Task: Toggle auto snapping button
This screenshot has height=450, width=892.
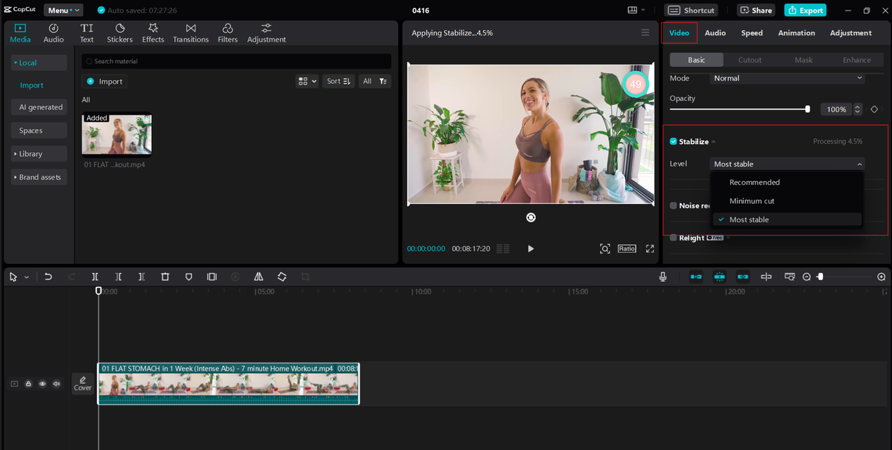Action: (x=719, y=277)
